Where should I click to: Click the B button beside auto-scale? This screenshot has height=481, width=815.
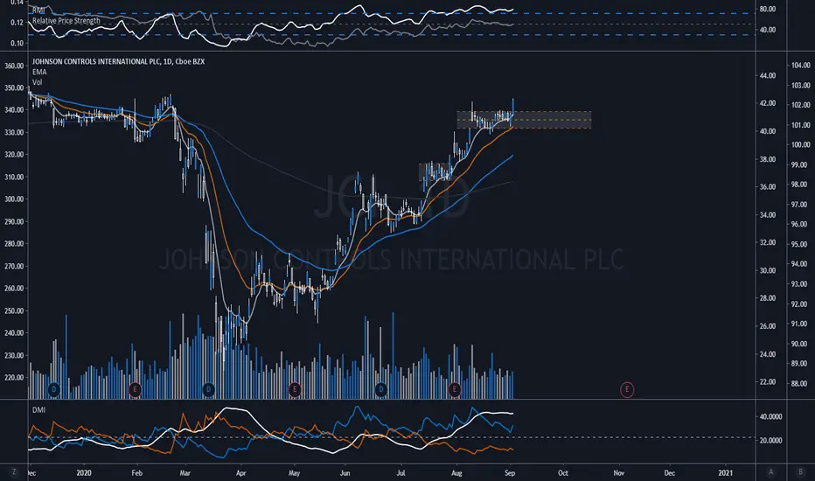coord(800,472)
